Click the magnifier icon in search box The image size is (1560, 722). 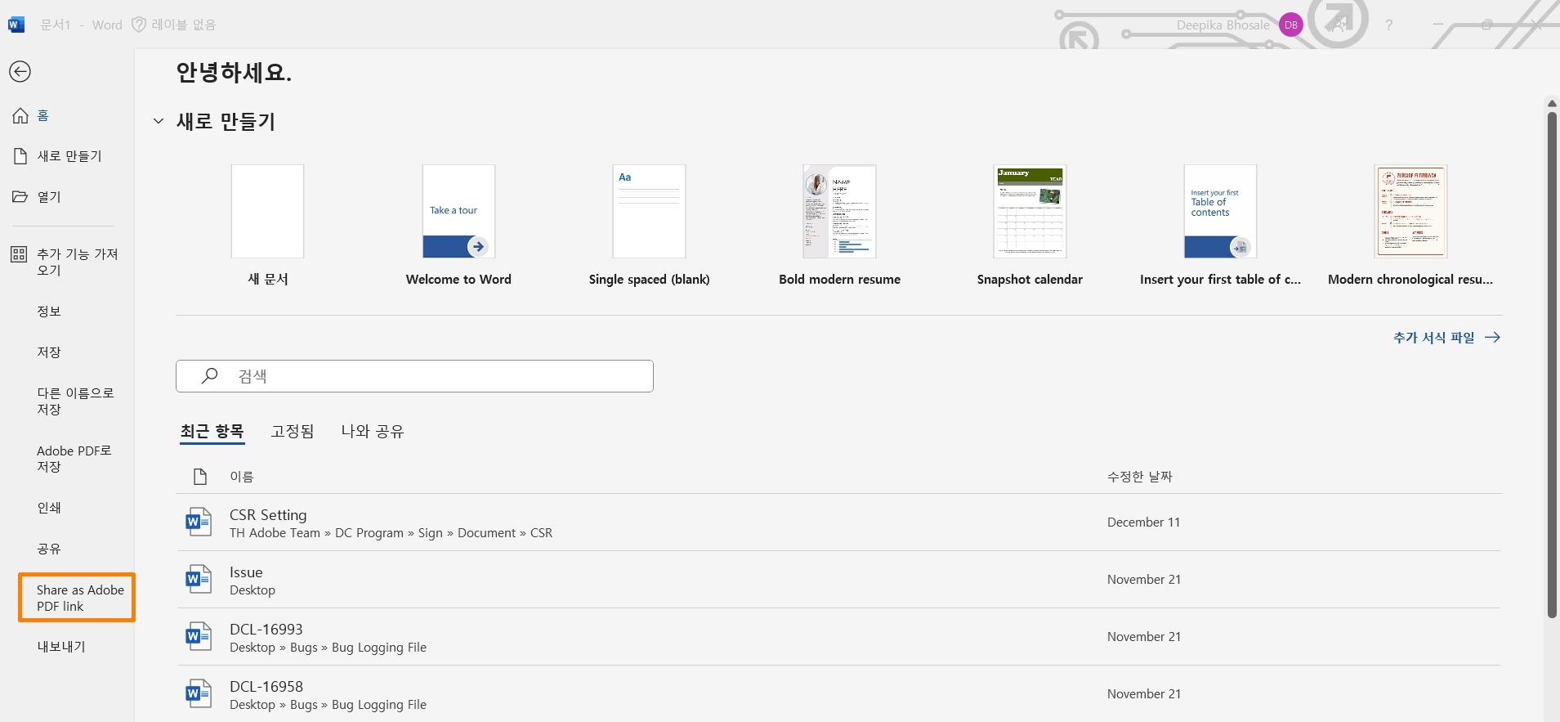click(210, 375)
